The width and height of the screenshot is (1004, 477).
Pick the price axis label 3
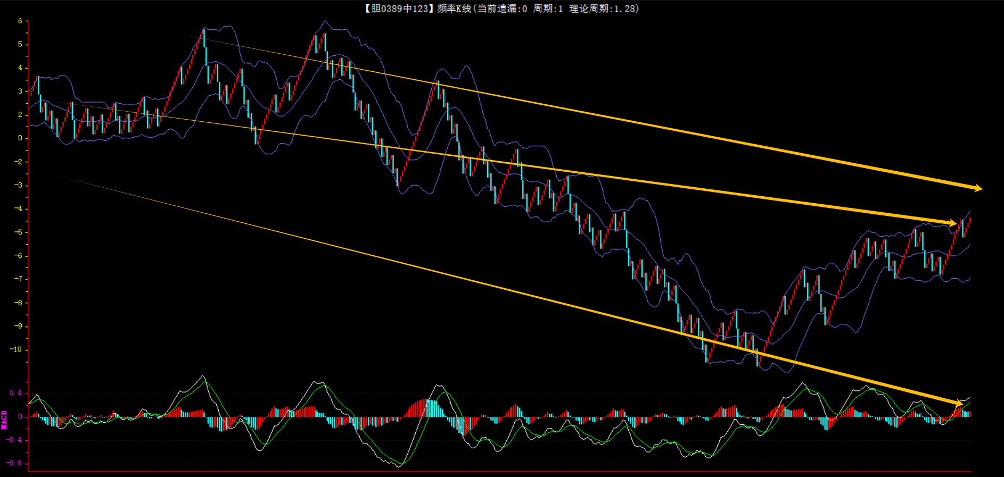(20, 91)
